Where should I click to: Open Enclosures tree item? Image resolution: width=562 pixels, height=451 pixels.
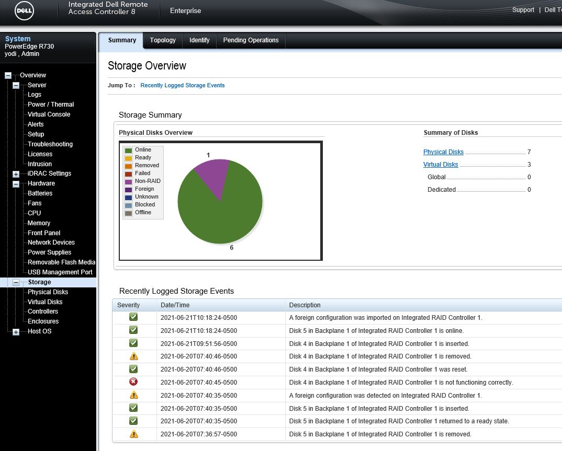(43, 321)
